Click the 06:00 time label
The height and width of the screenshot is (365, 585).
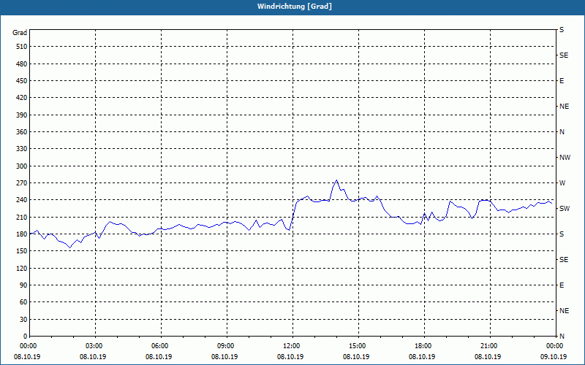[x=159, y=346]
